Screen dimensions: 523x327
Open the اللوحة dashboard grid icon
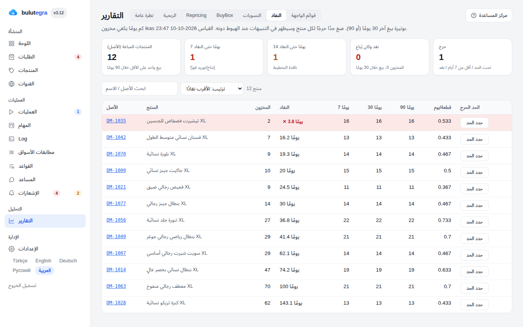pos(12,43)
